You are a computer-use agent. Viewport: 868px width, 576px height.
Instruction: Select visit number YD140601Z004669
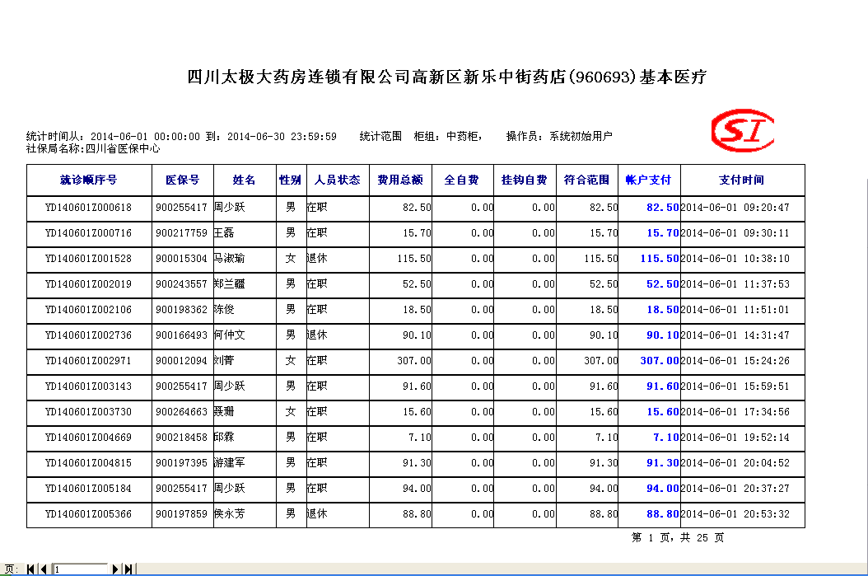(89, 437)
